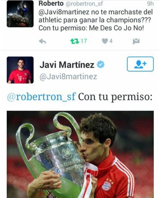
Task: Click the 9h timestamp
Action: pos(150,4)
